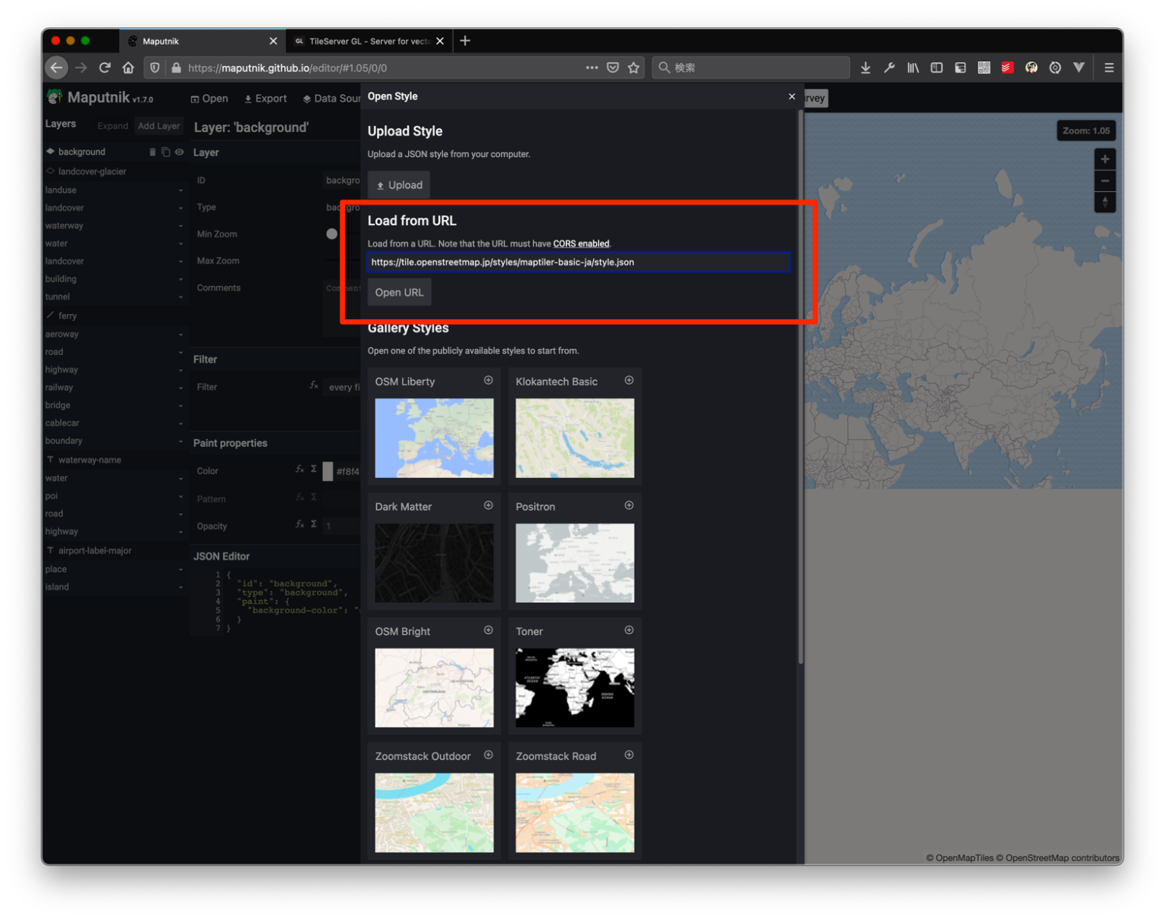Open the Export panel in top toolbar

coord(265,98)
